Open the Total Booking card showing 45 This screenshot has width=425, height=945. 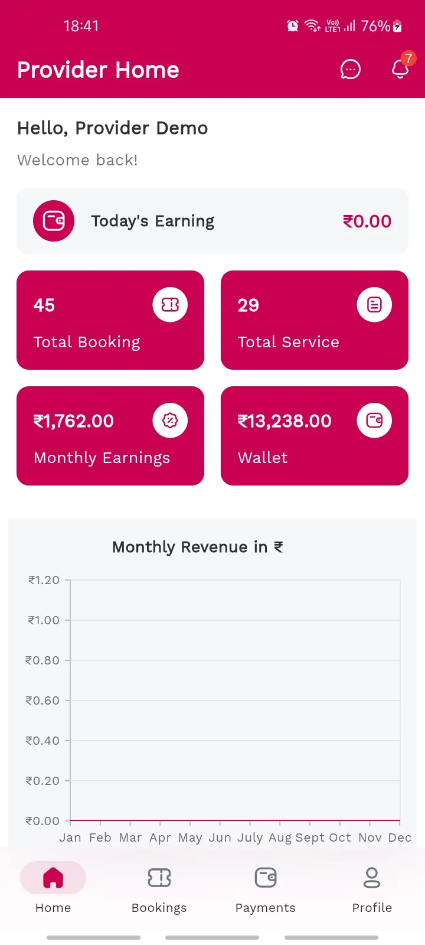tap(110, 320)
